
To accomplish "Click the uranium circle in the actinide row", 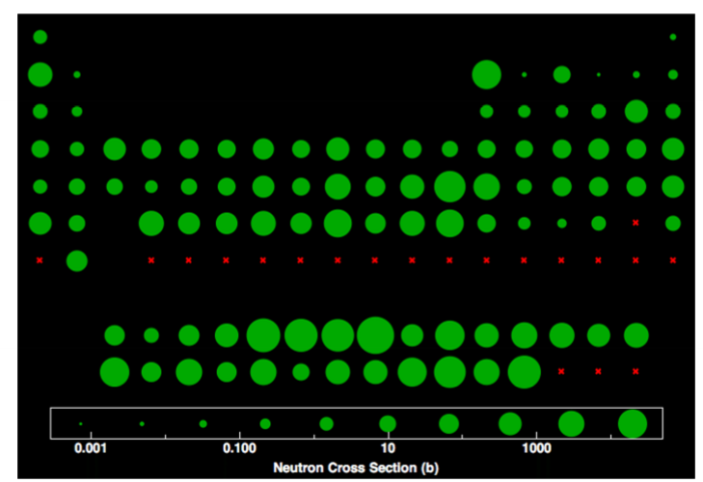I will pos(227,372).
